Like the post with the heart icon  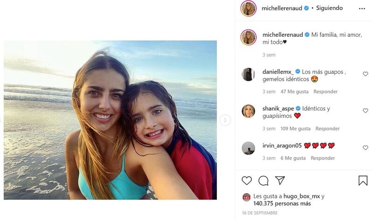247,181
